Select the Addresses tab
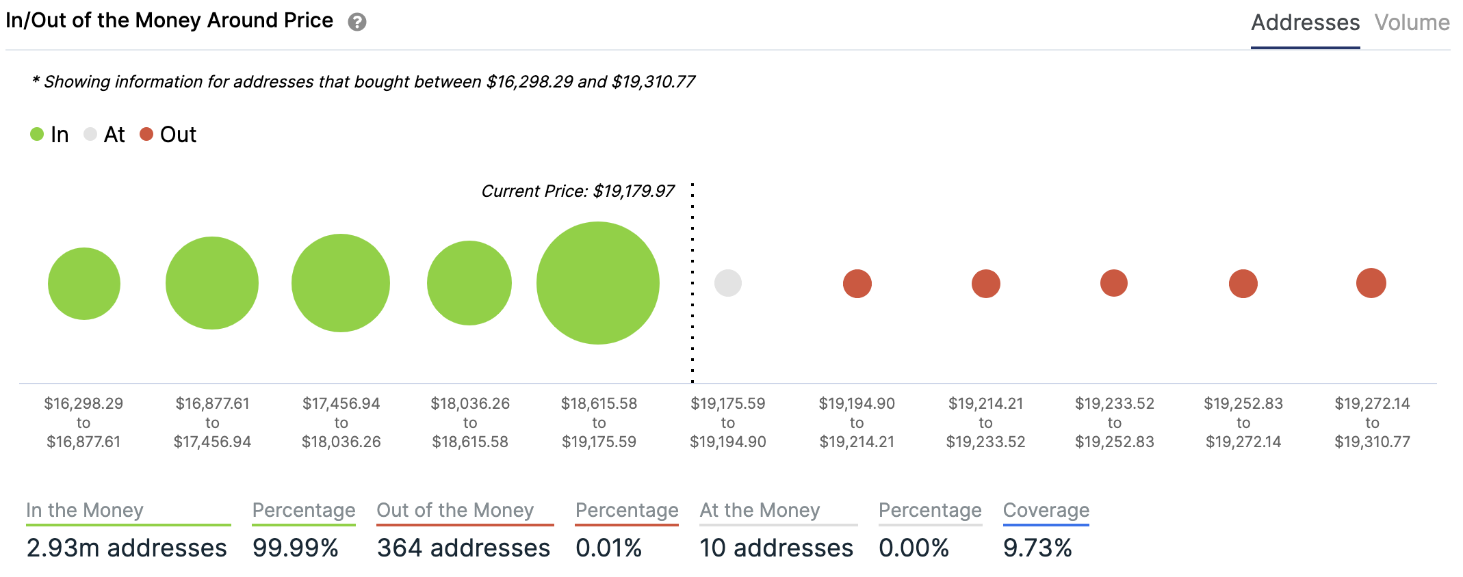The width and height of the screenshot is (1463, 577). click(1305, 23)
